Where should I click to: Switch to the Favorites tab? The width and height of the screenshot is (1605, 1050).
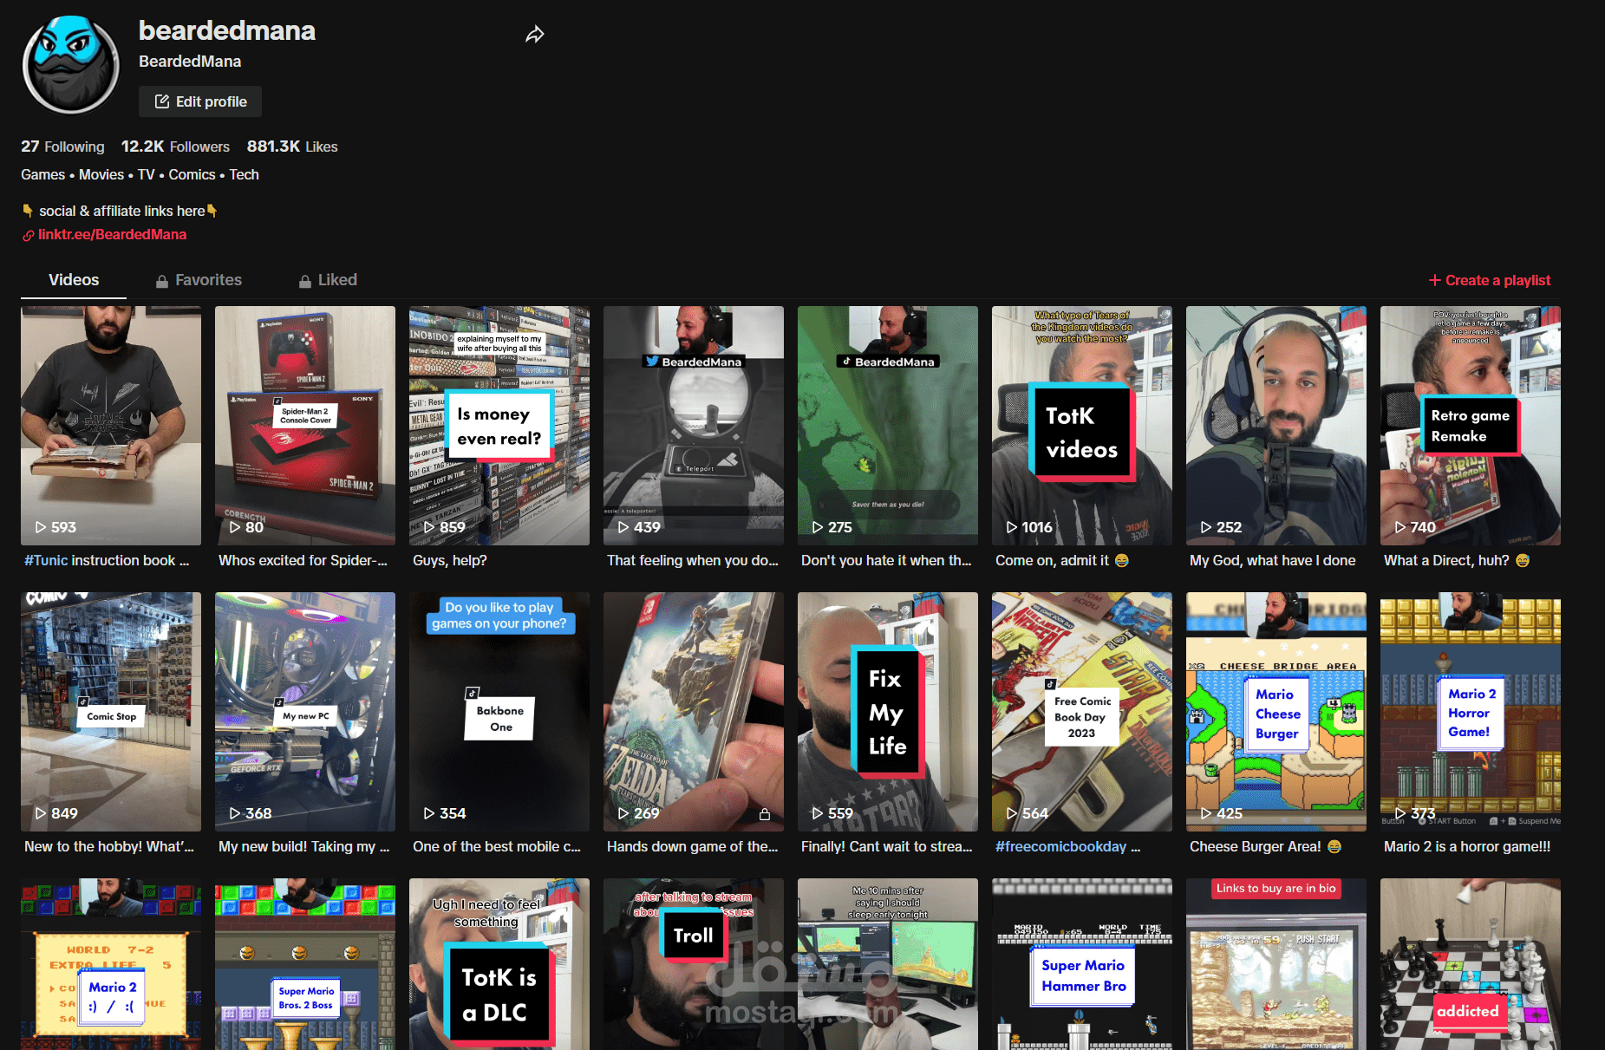199,280
